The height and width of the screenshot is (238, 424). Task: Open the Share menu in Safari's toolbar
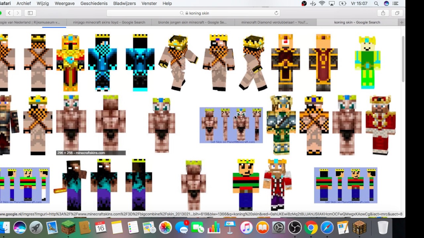(x=383, y=13)
